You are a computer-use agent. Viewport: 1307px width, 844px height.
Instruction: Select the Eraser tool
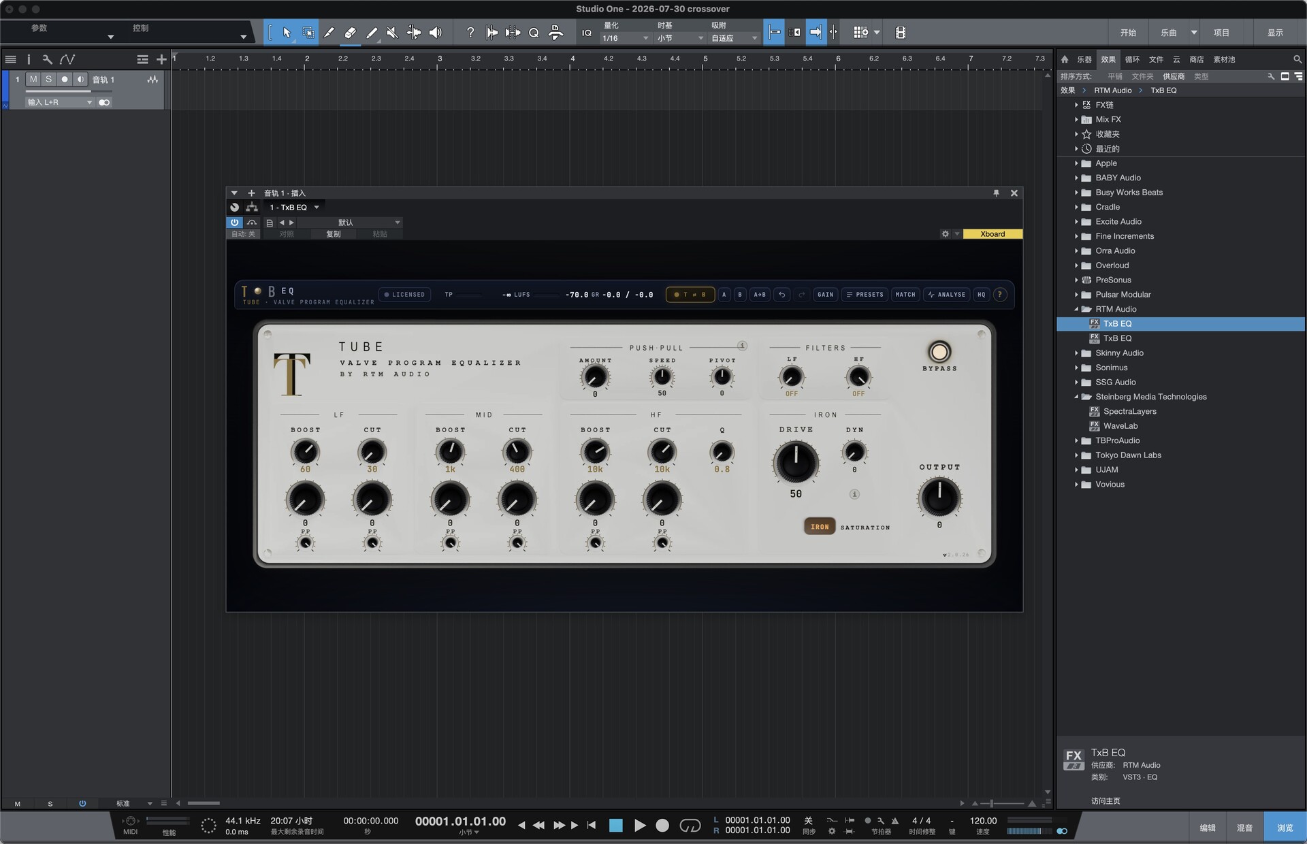coord(350,32)
